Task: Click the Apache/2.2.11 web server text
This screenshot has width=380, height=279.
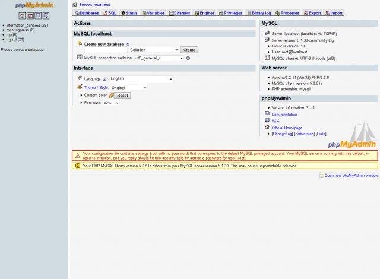Action: (300, 78)
